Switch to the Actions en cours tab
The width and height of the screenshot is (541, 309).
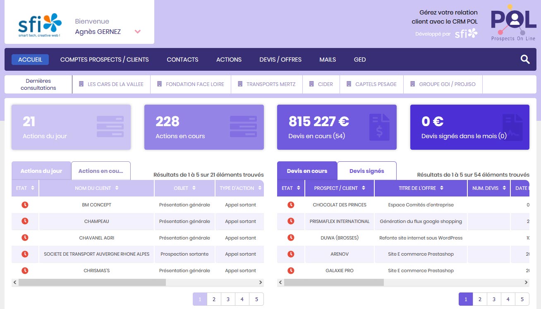[101, 171]
